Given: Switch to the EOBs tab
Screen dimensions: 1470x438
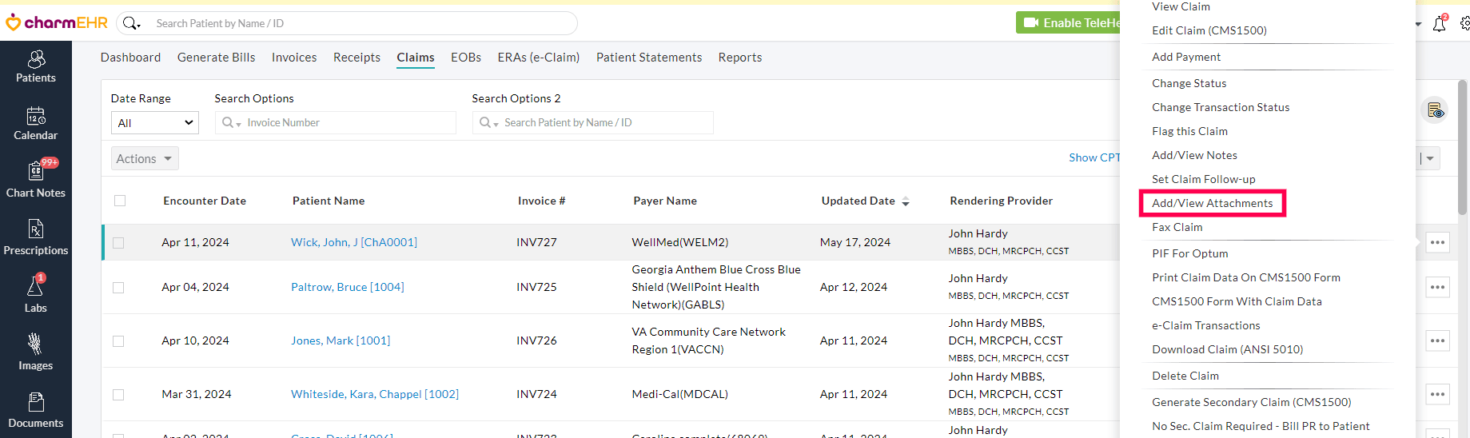Looking at the screenshot, I should [466, 58].
